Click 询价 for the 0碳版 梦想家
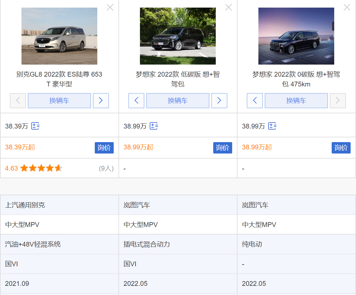This screenshot has height=295, width=356. tap(341, 147)
